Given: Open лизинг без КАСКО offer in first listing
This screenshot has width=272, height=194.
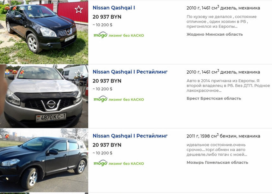Looking at the screenshot, I should [x=126, y=35].
